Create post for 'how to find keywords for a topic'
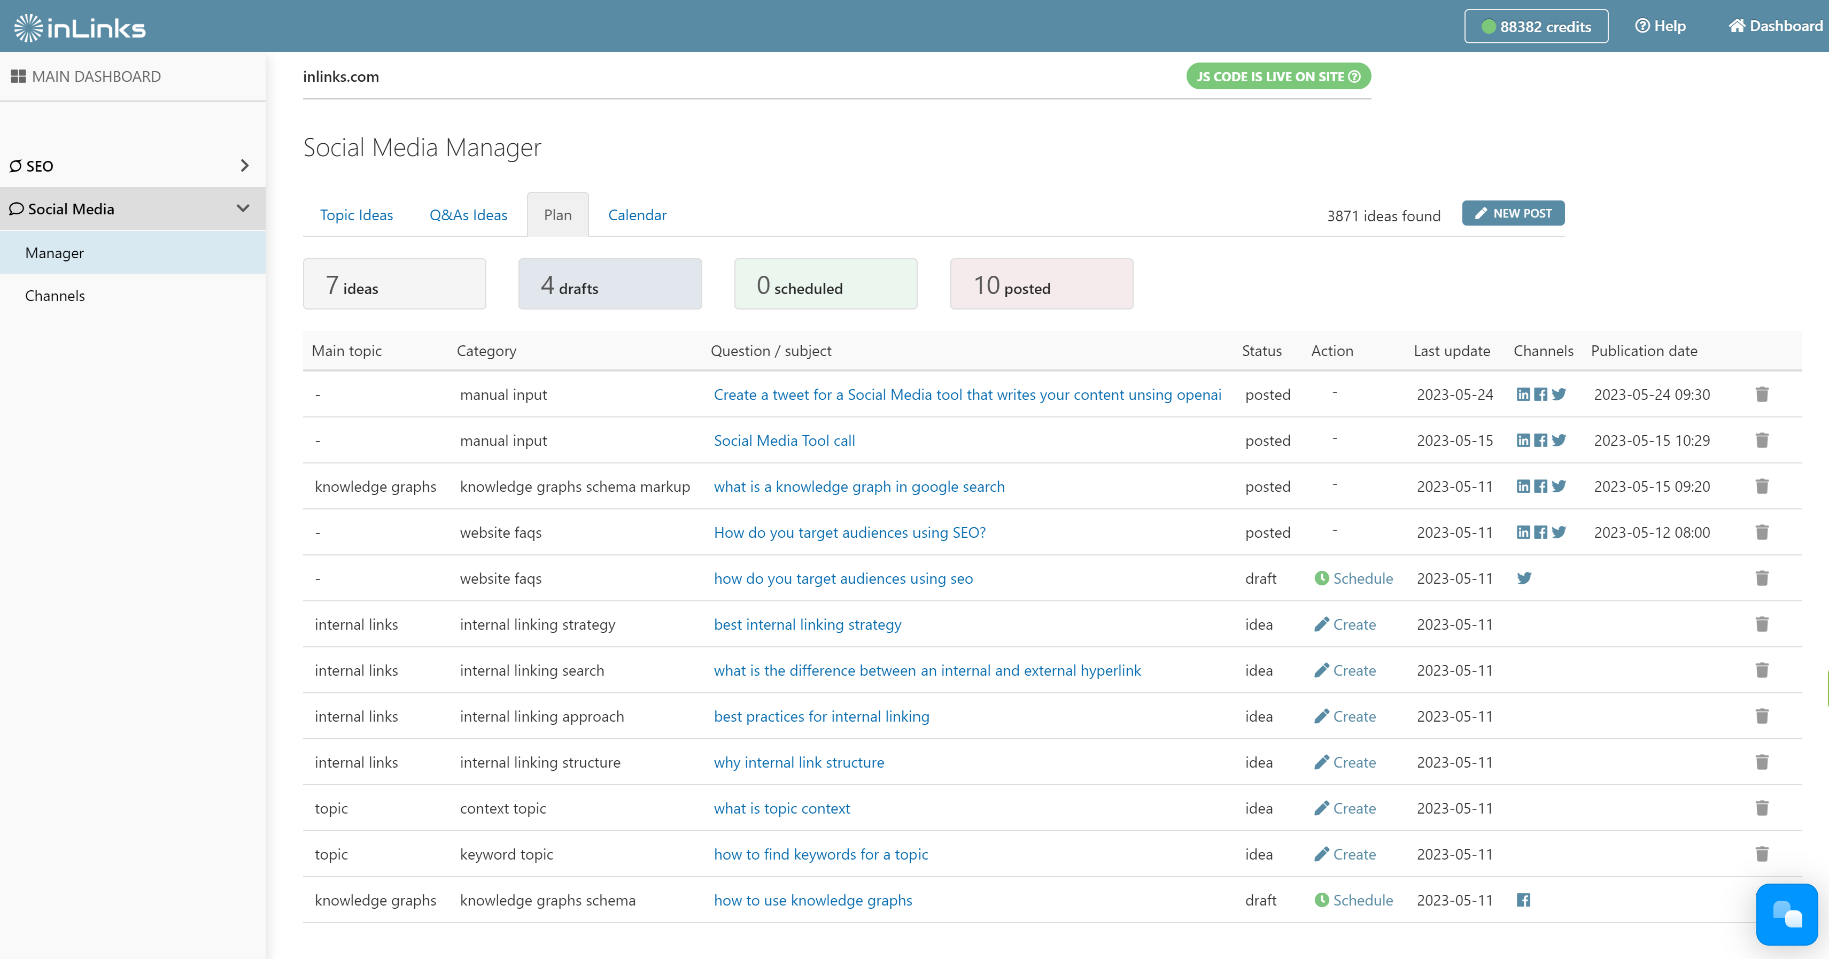The width and height of the screenshot is (1829, 959). (x=1345, y=854)
